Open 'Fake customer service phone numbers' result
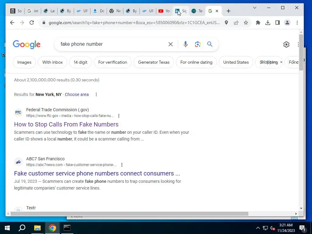This screenshot has width=312, height=234. pos(97,173)
